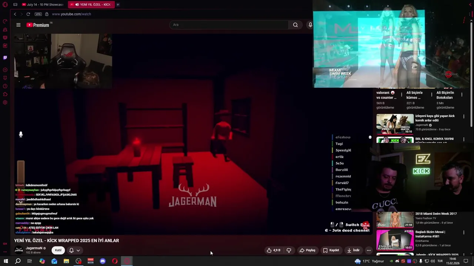Open options for izleyeni kaya gibi yapan video
Screen dimensions: 474x266
[464, 116]
